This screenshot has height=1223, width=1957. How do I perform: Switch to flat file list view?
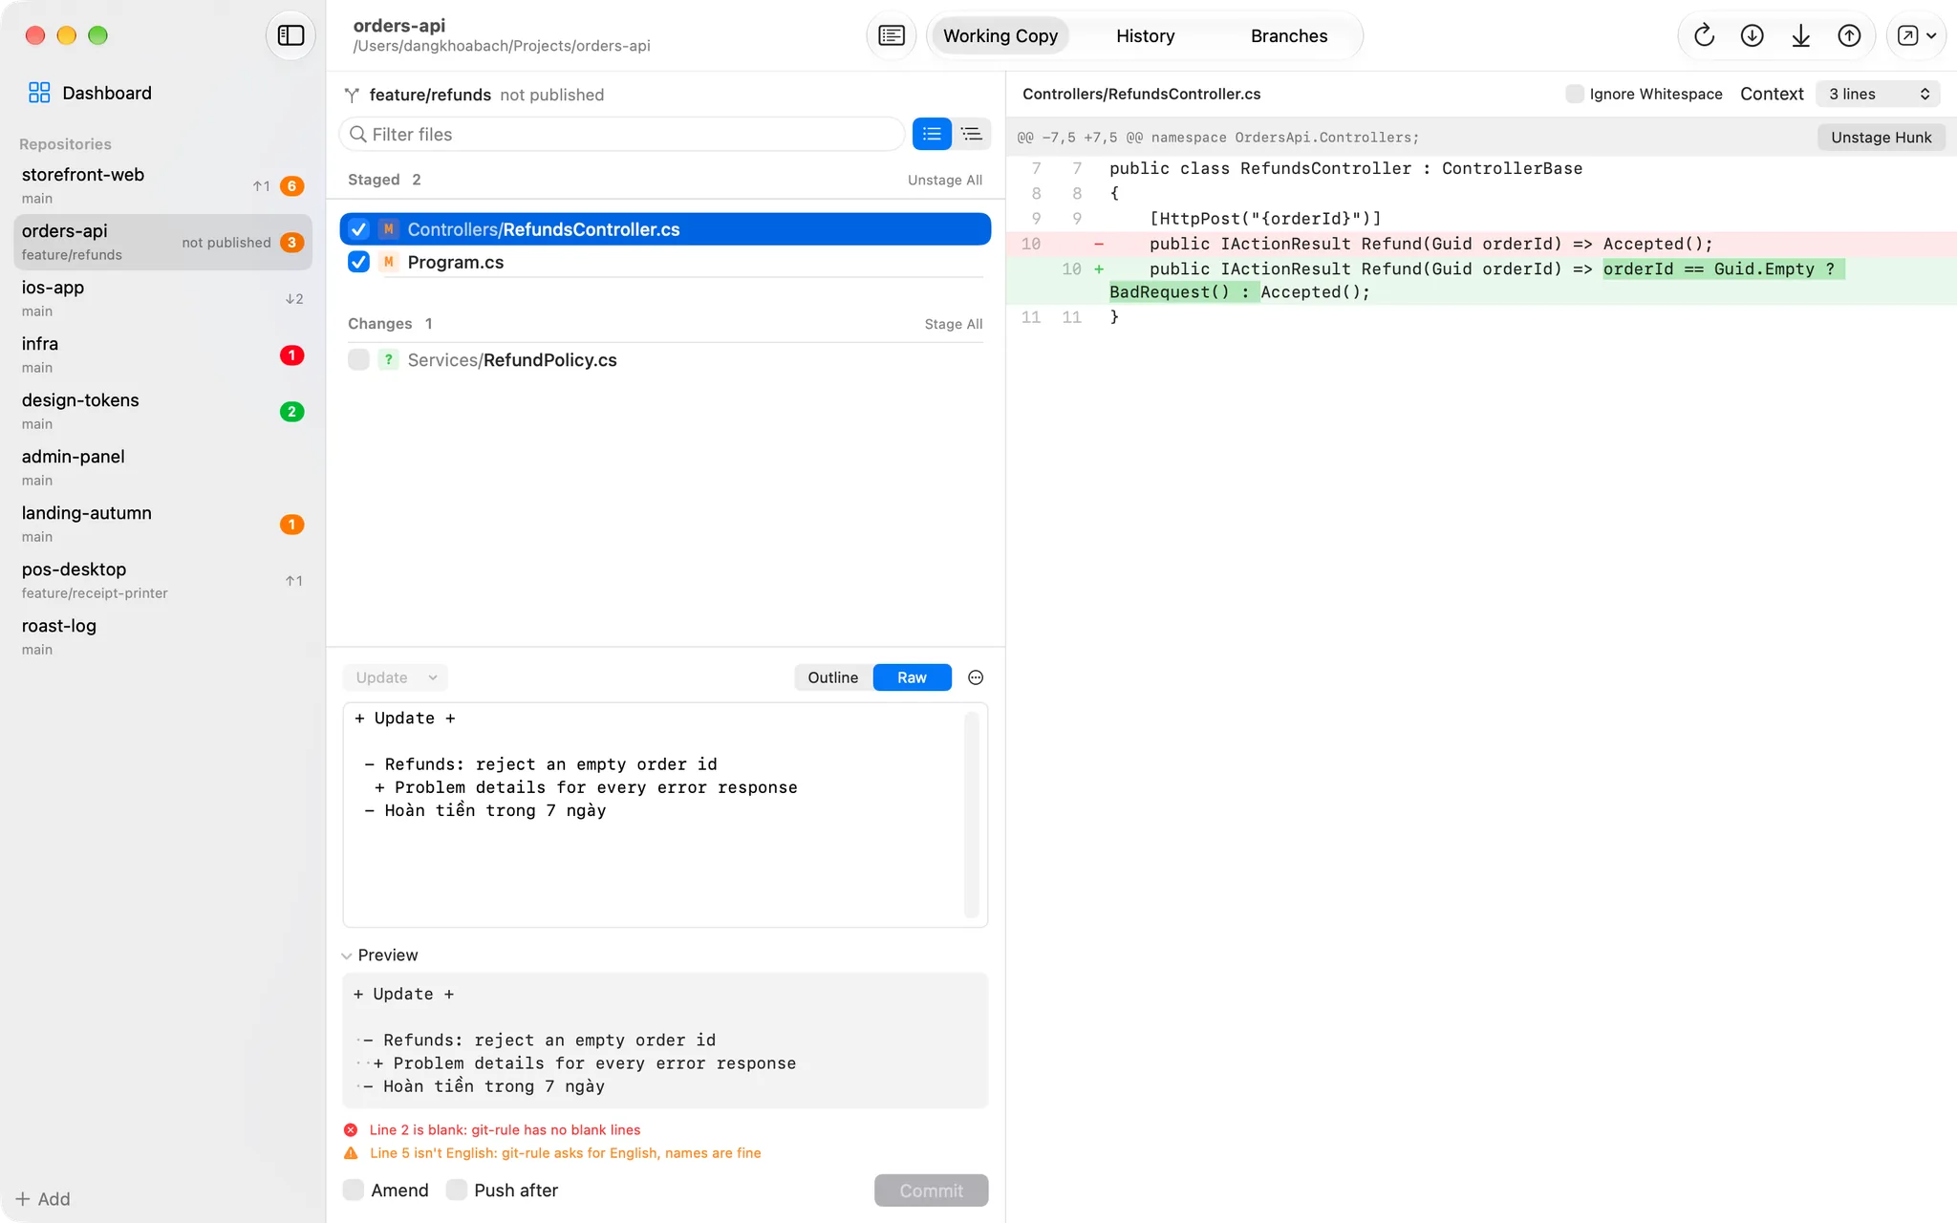click(932, 134)
